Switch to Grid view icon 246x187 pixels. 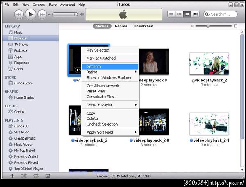(187, 14)
